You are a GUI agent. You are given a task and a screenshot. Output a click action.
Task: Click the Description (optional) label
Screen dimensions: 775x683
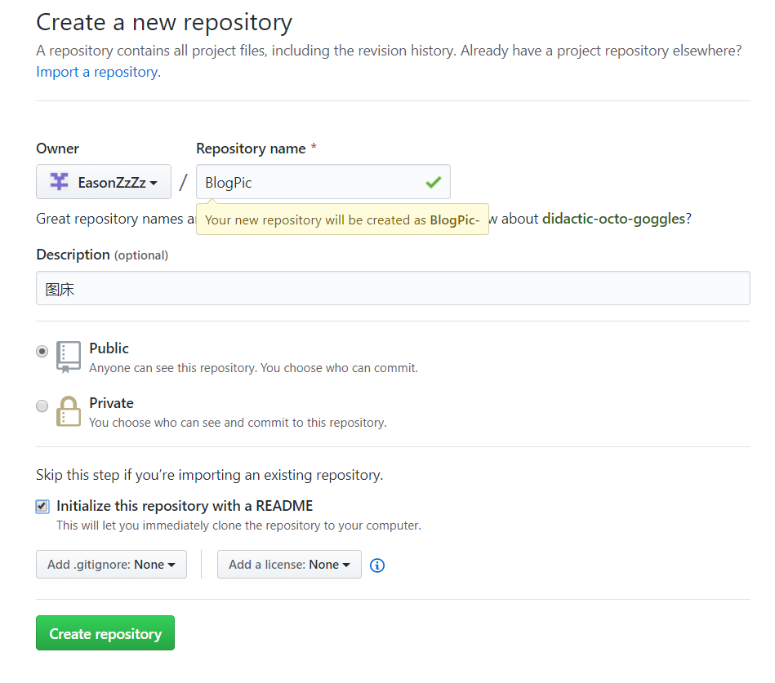coord(102,255)
